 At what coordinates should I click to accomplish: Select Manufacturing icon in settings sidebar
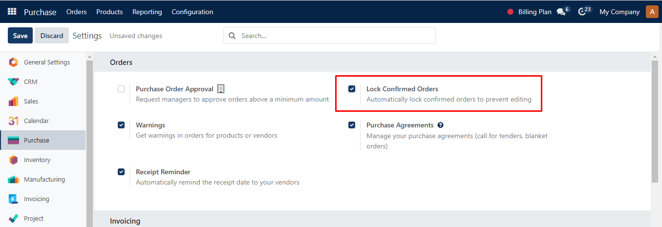click(x=14, y=180)
